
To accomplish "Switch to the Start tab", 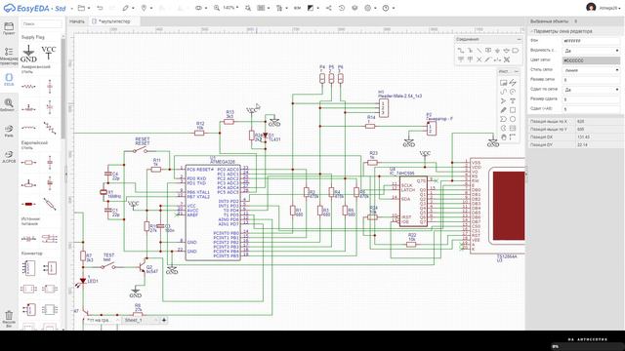I will pyautogui.click(x=77, y=21).
